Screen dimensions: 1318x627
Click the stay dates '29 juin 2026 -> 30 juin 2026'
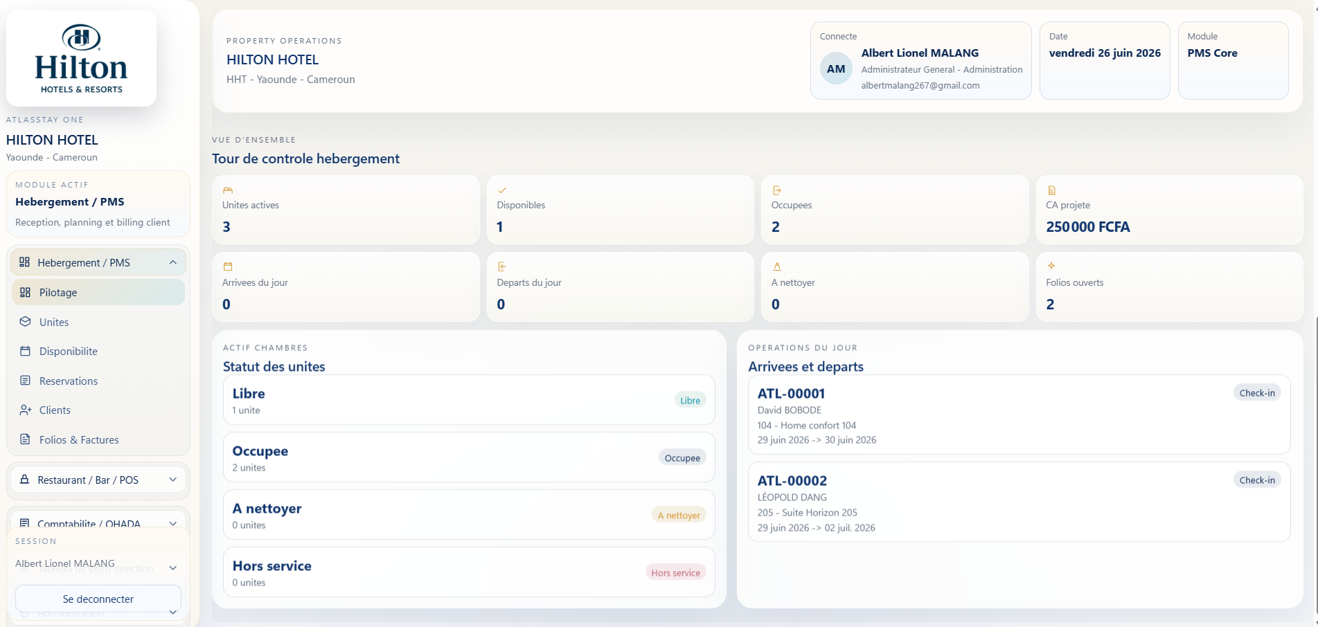817,440
